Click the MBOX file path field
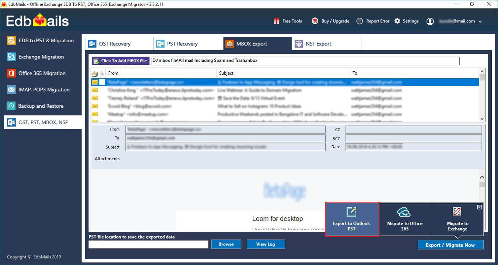 coord(305,61)
